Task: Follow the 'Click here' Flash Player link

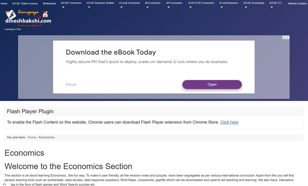Action: point(229,122)
